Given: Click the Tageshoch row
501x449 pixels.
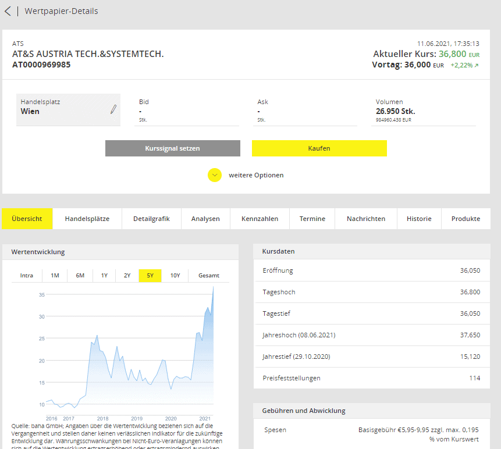Looking at the screenshot, I should pos(372,292).
